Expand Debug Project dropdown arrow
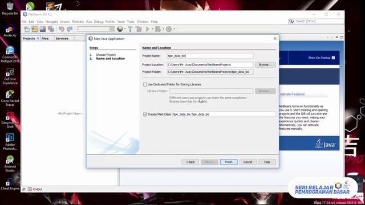The image size is (365, 205). click(x=163, y=29)
